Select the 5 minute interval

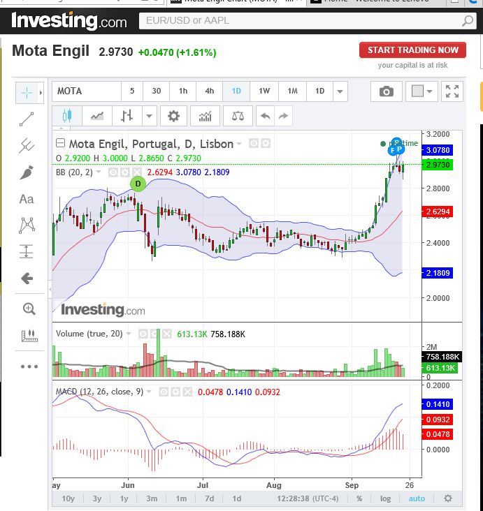tap(132, 91)
